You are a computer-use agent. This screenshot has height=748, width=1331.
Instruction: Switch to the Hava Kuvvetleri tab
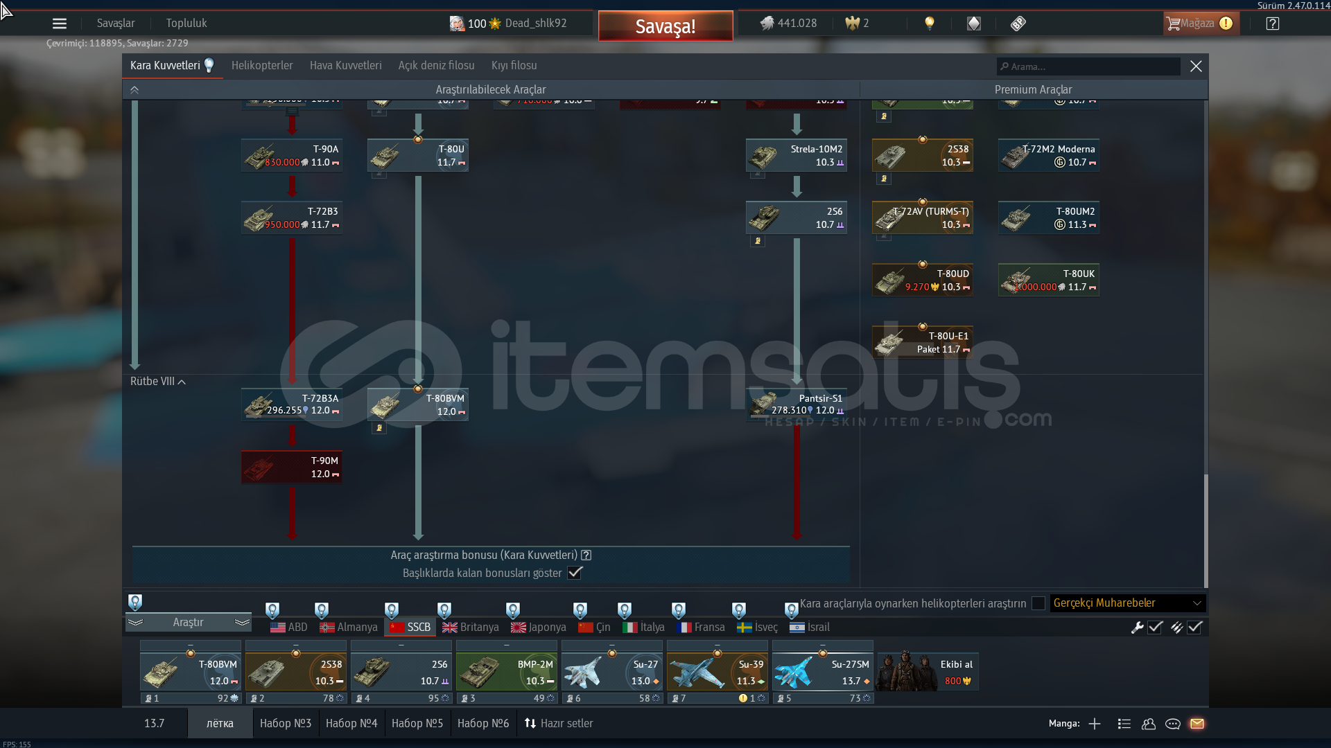click(345, 66)
